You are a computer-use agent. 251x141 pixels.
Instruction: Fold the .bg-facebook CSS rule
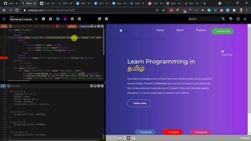7,112
